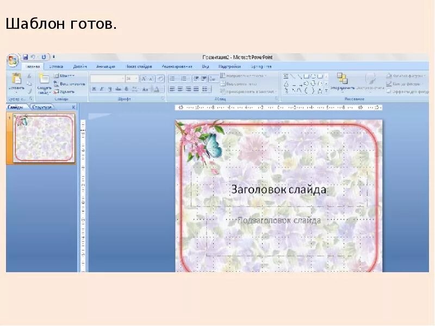Align paragraph text to the left
This screenshot has width=435, height=326.
pyautogui.click(x=172, y=89)
